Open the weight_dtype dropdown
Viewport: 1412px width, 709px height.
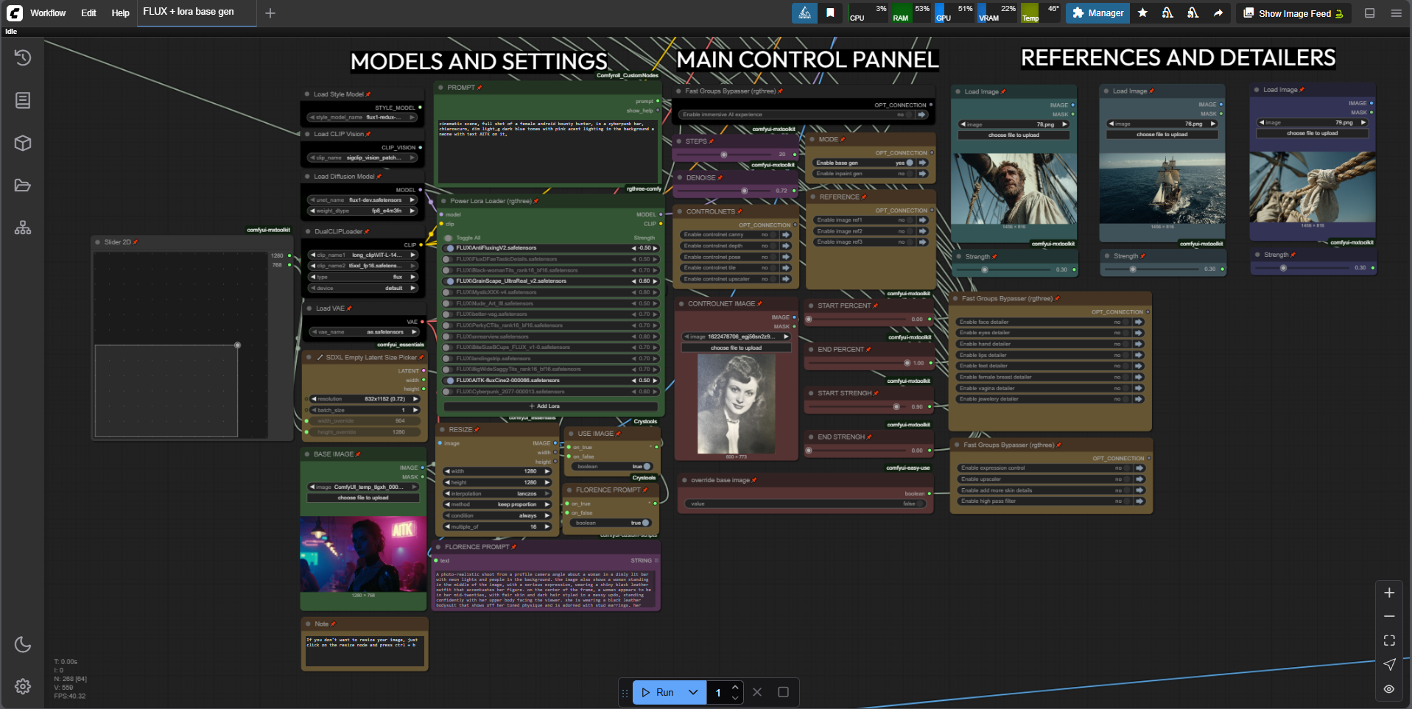pyautogui.click(x=363, y=211)
